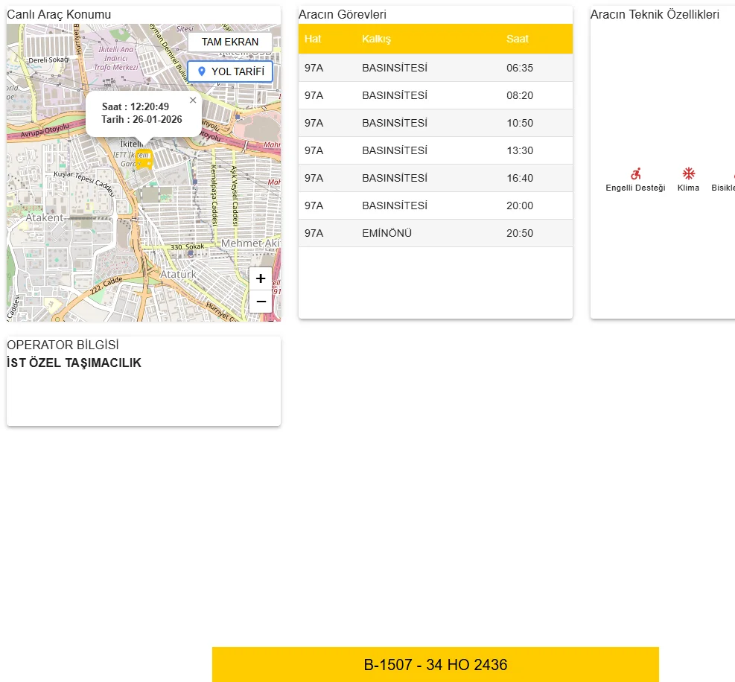Select the 13:30 departure row

(435, 150)
